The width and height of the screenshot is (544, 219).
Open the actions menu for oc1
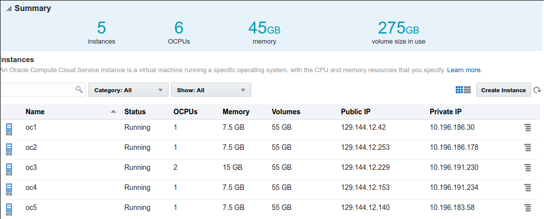tap(527, 127)
